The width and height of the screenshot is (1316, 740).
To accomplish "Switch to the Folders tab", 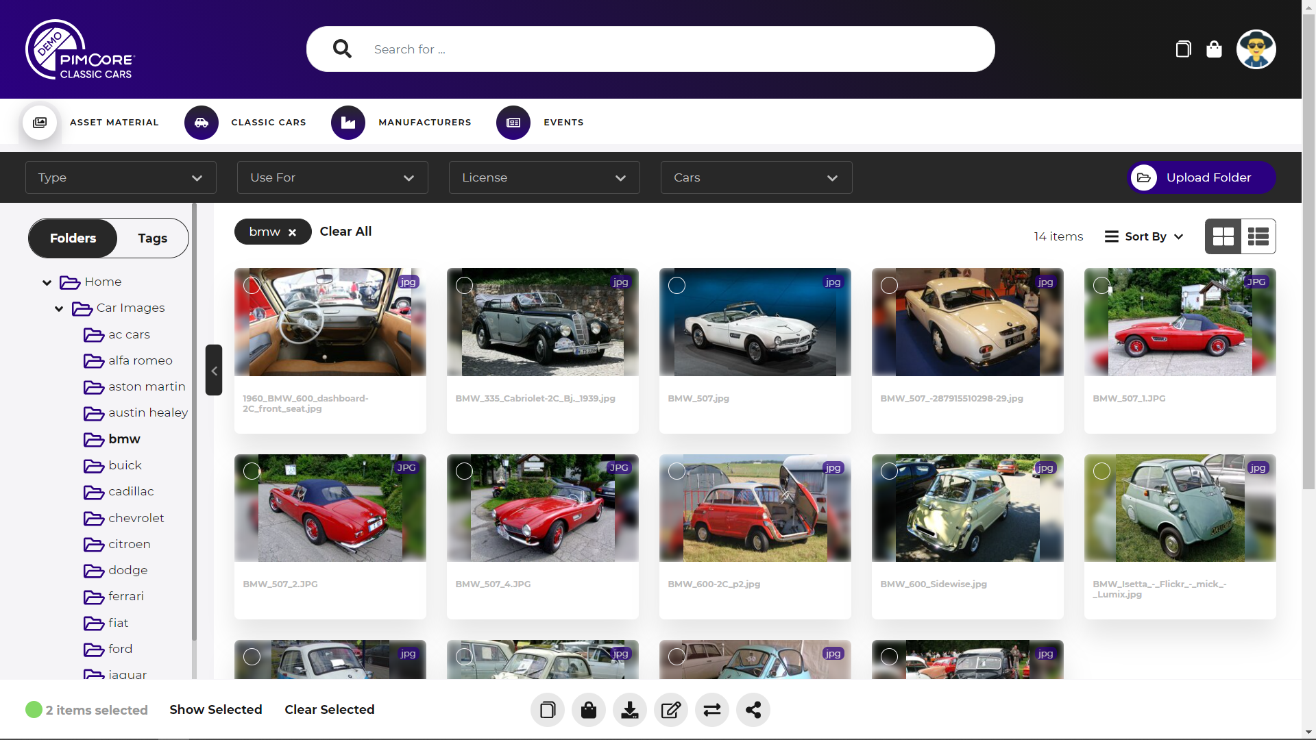I will tap(73, 238).
